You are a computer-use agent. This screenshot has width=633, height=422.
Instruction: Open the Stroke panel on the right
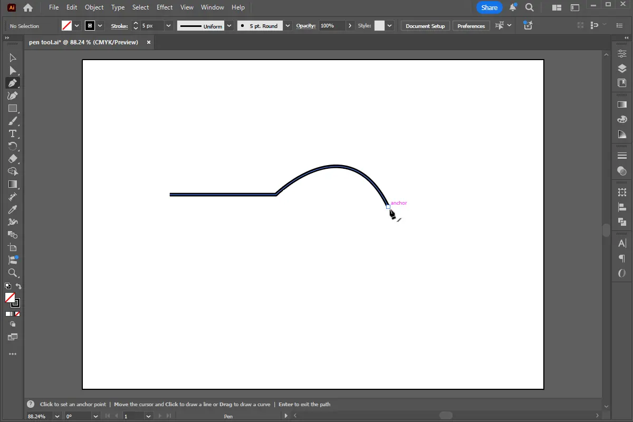click(x=621, y=155)
